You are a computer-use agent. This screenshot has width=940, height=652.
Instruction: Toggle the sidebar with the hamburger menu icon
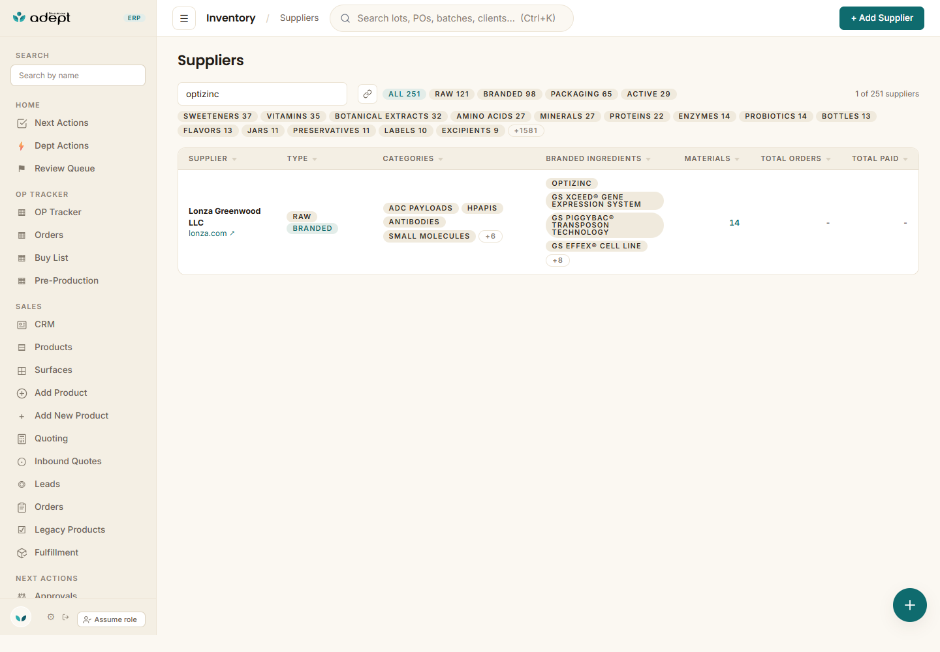click(184, 18)
